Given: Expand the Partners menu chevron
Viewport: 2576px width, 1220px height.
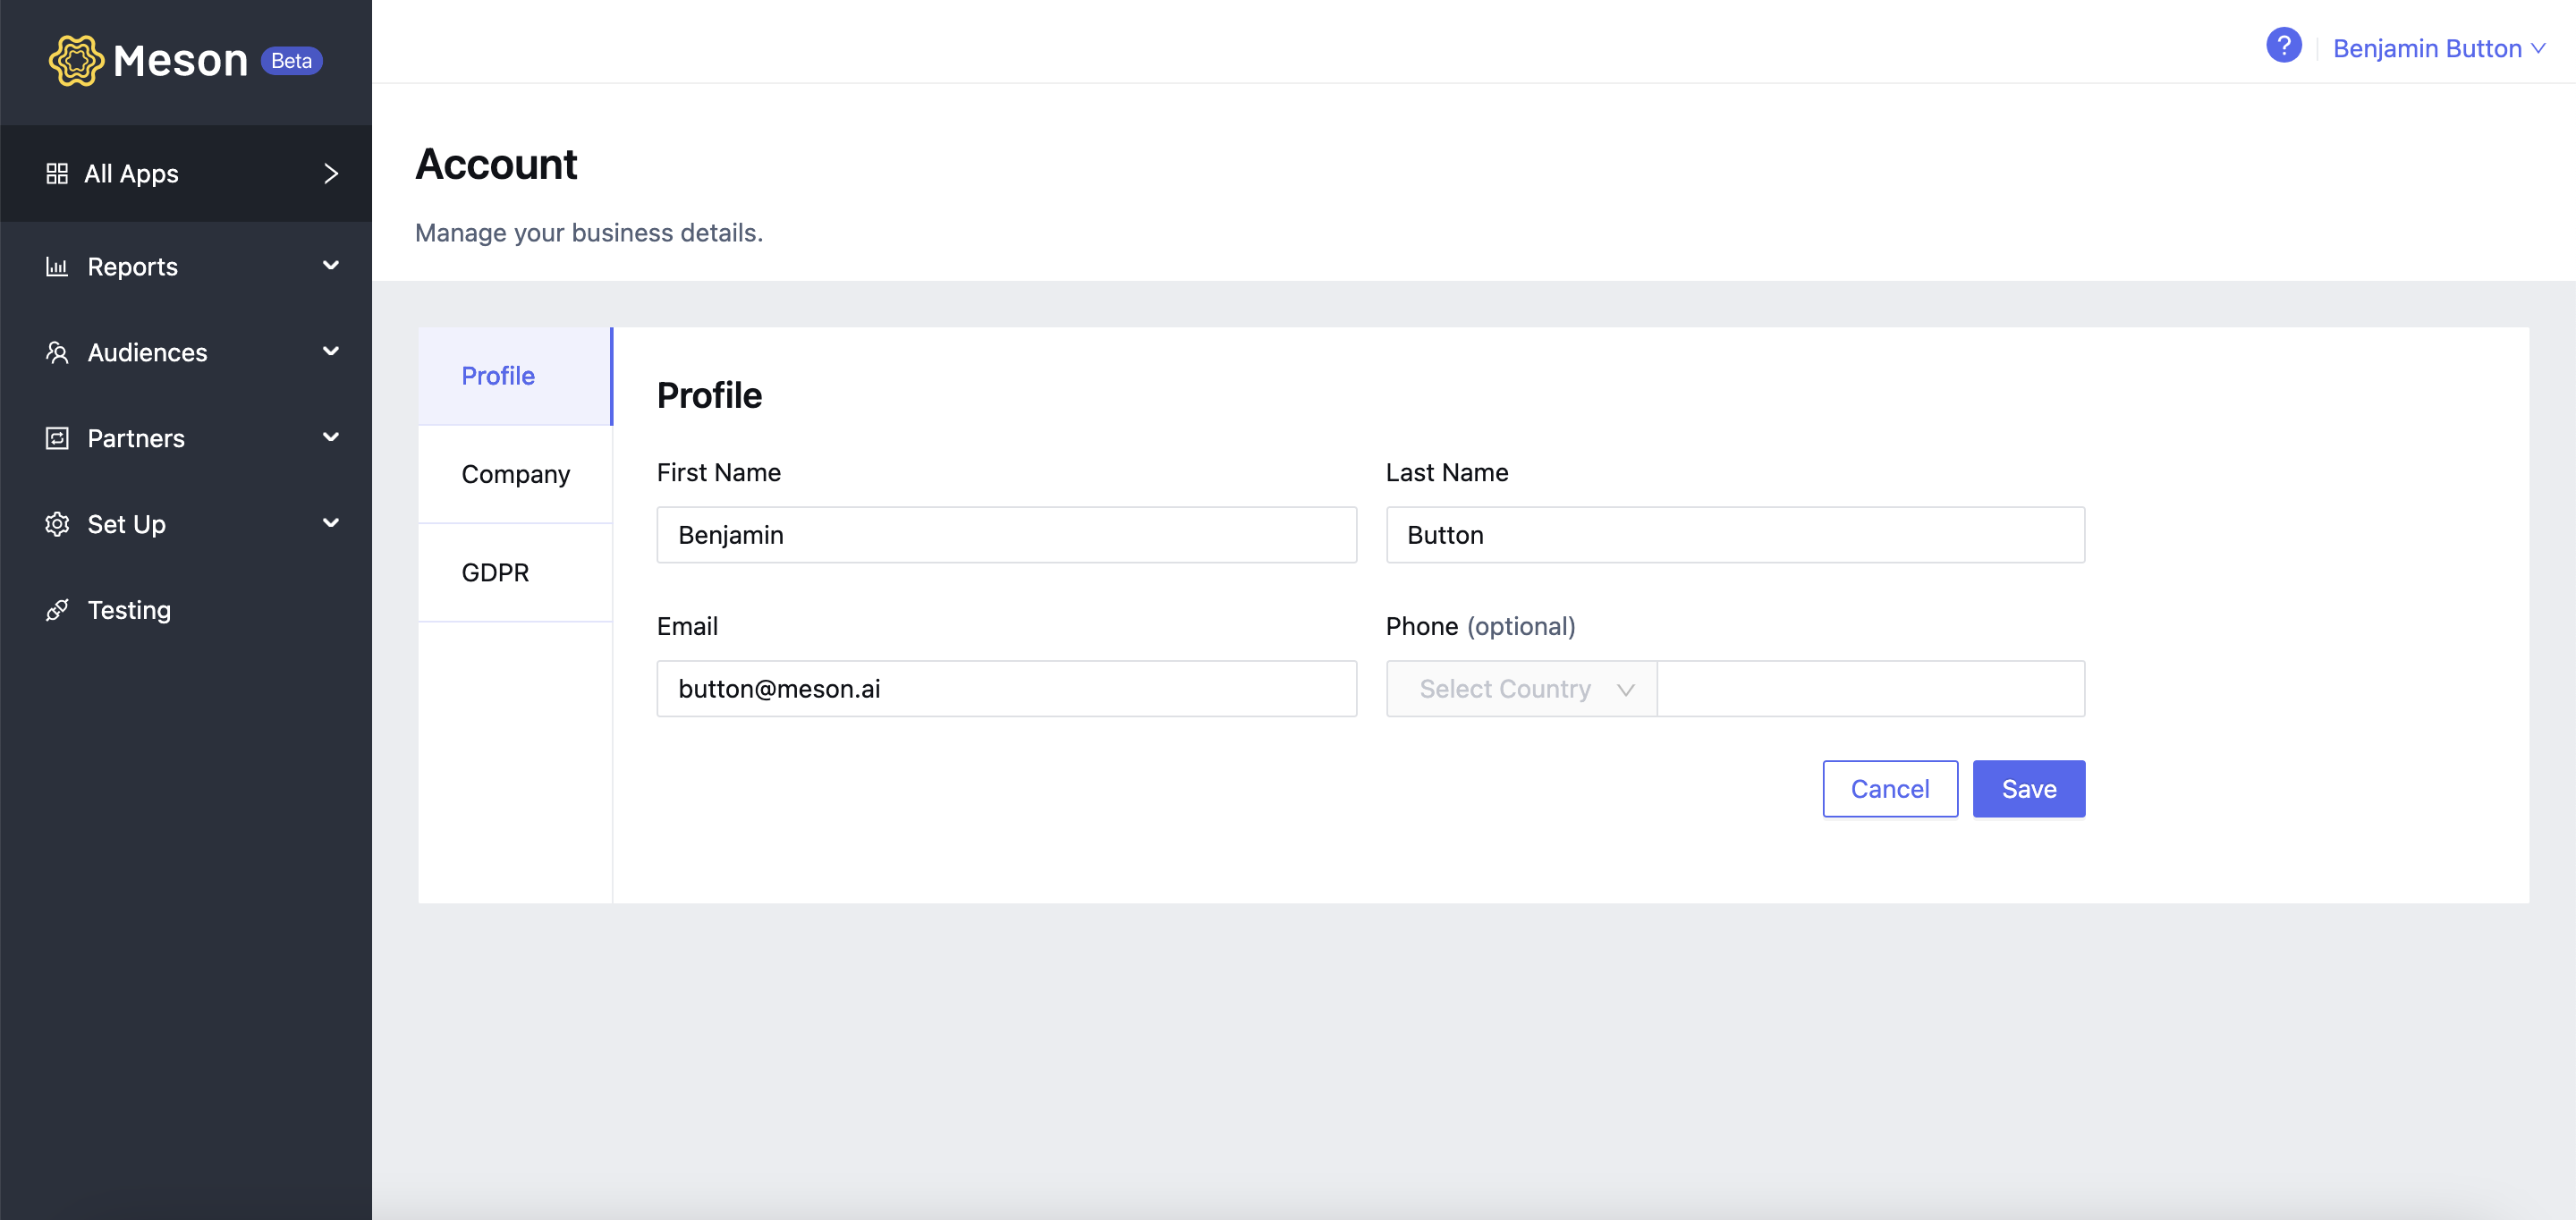Looking at the screenshot, I should (x=331, y=438).
